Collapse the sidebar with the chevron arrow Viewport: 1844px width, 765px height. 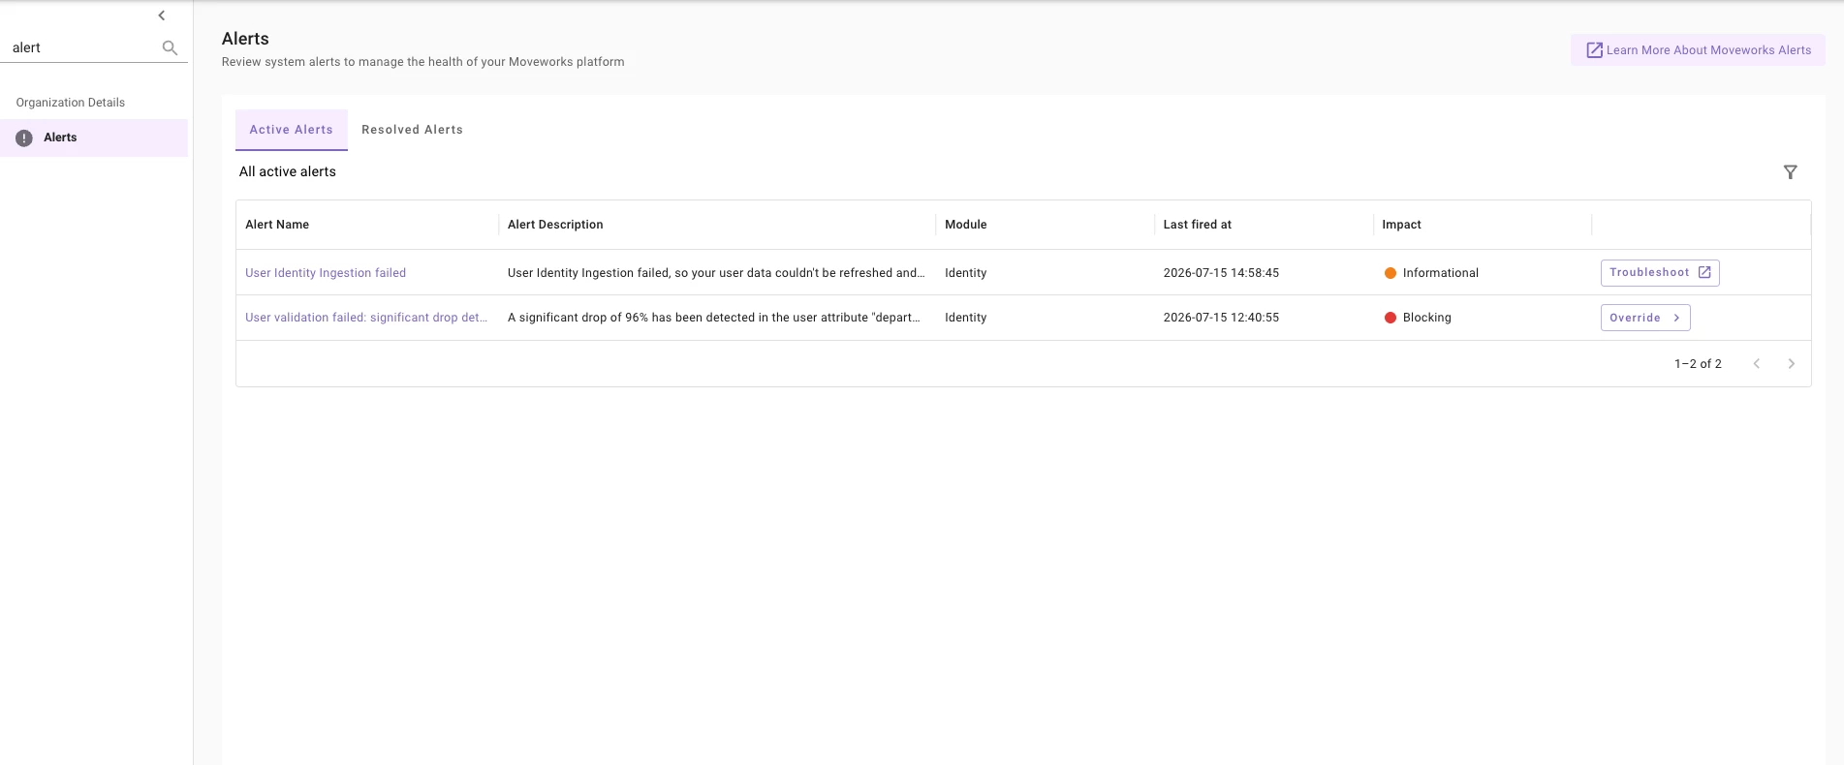pos(162,15)
